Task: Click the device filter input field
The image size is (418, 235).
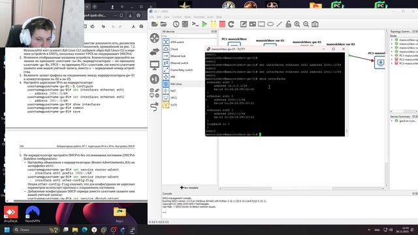Action: 189,36
